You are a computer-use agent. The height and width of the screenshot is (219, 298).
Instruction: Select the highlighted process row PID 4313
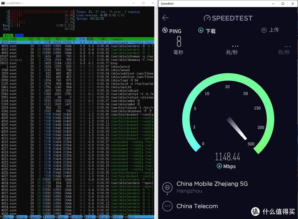pyautogui.click(x=77, y=43)
